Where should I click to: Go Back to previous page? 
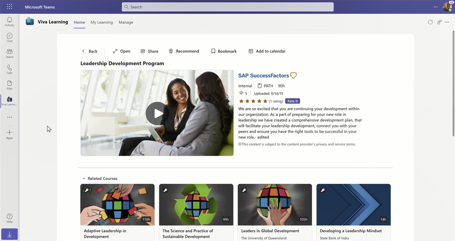point(90,51)
